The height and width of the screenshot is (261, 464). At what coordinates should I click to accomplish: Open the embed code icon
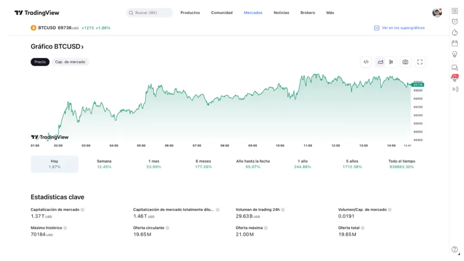click(x=366, y=62)
